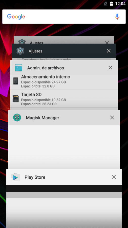This screenshot has height=228, width=128.
Task: Tap the Admin. de archivos title
Action: point(46,68)
